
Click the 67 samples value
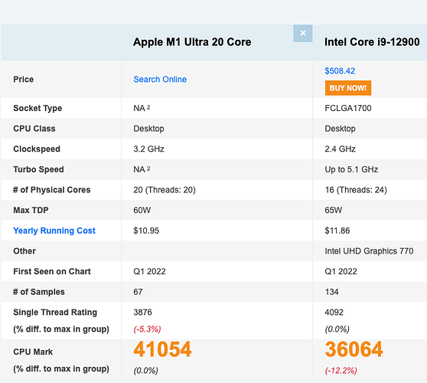click(138, 292)
